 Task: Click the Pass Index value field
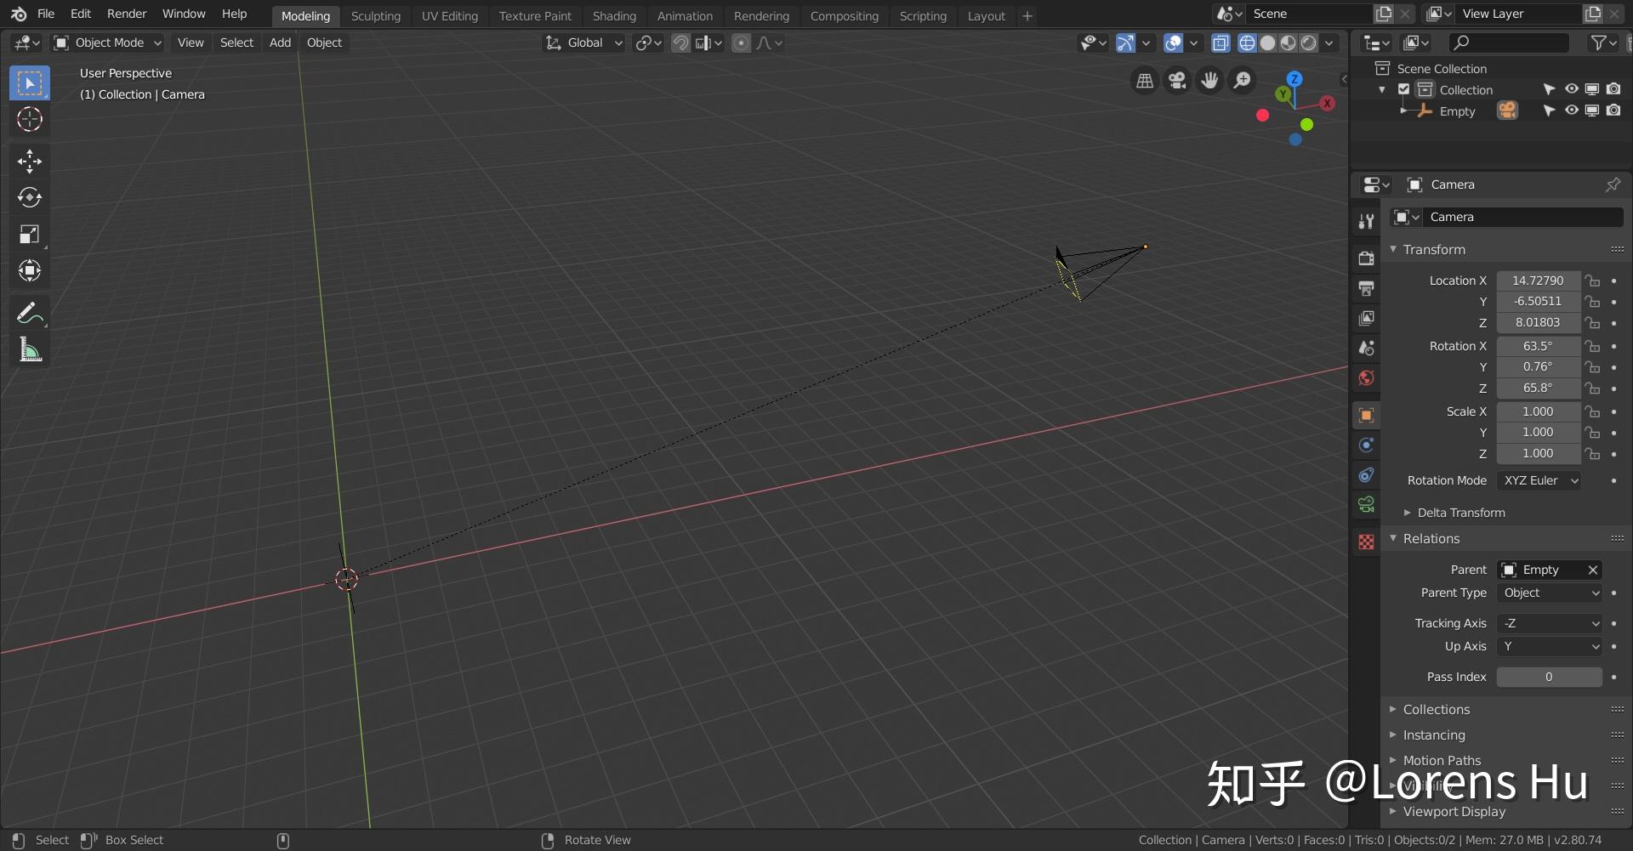pos(1550,677)
